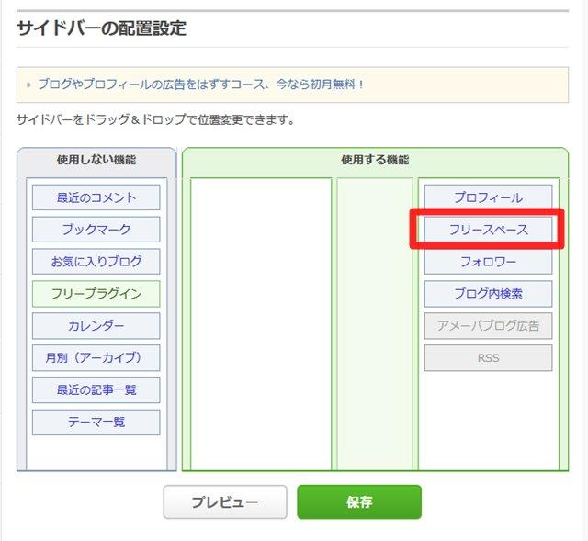Select the お気に入りブログ module
Viewport: 588px width, 541px height.
(96, 261)
